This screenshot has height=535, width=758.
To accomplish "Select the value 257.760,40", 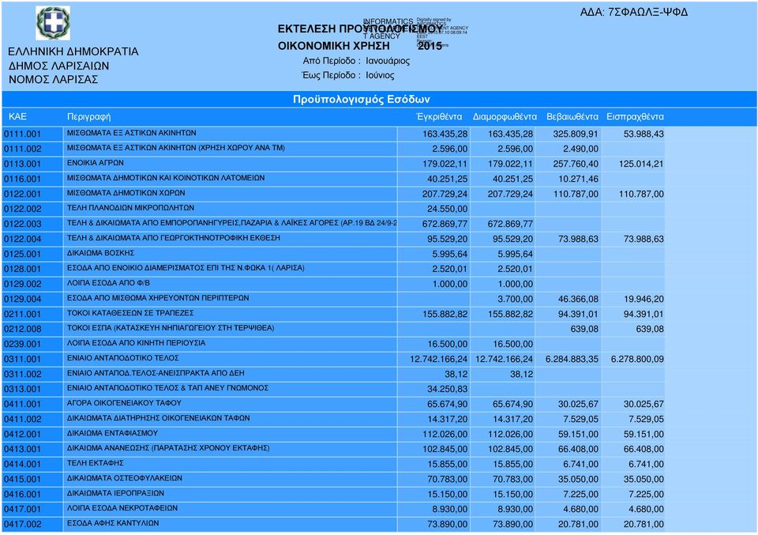I will (x=576, y=164).
